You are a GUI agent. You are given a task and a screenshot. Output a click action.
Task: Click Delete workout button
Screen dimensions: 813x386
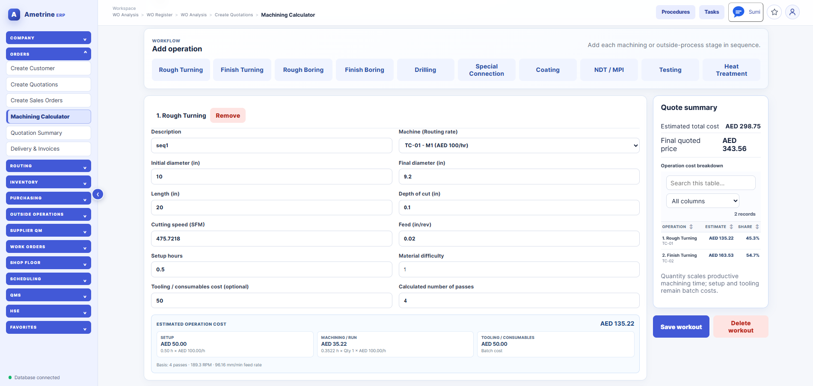point(741,327)
